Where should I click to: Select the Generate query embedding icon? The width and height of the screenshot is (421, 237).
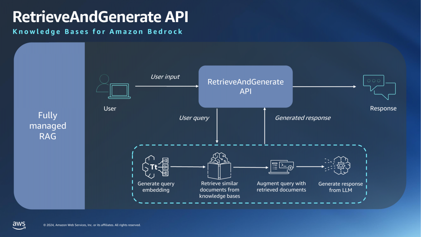[155, 167]
